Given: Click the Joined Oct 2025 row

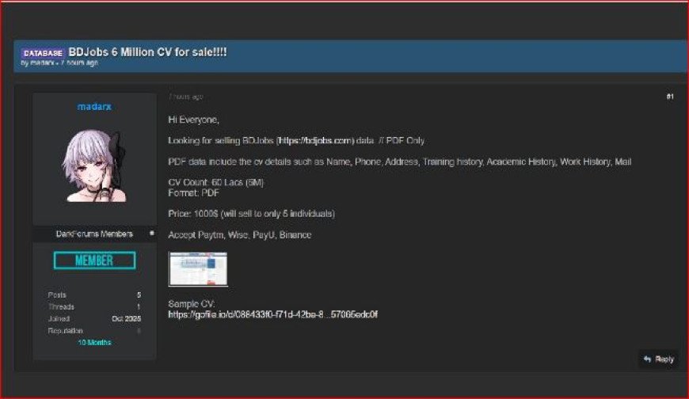Looking at the screenshot, I should coord(94,318).
